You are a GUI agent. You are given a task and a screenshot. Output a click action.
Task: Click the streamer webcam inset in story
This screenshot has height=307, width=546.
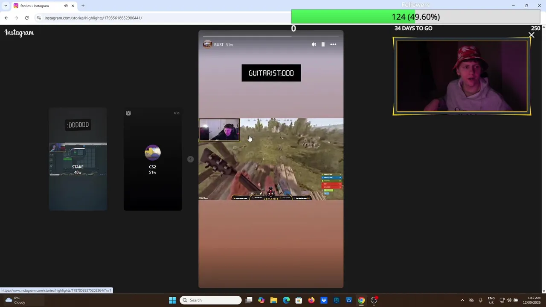[x=219, y=130]
